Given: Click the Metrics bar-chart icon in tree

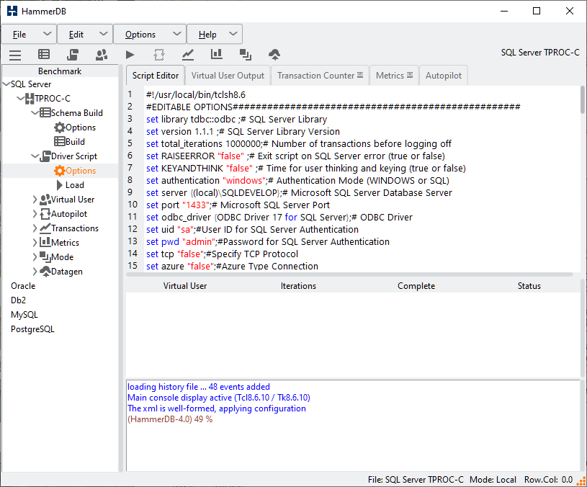Looking at the screenshot, I should pyautogui.click(x=45, y=242).
